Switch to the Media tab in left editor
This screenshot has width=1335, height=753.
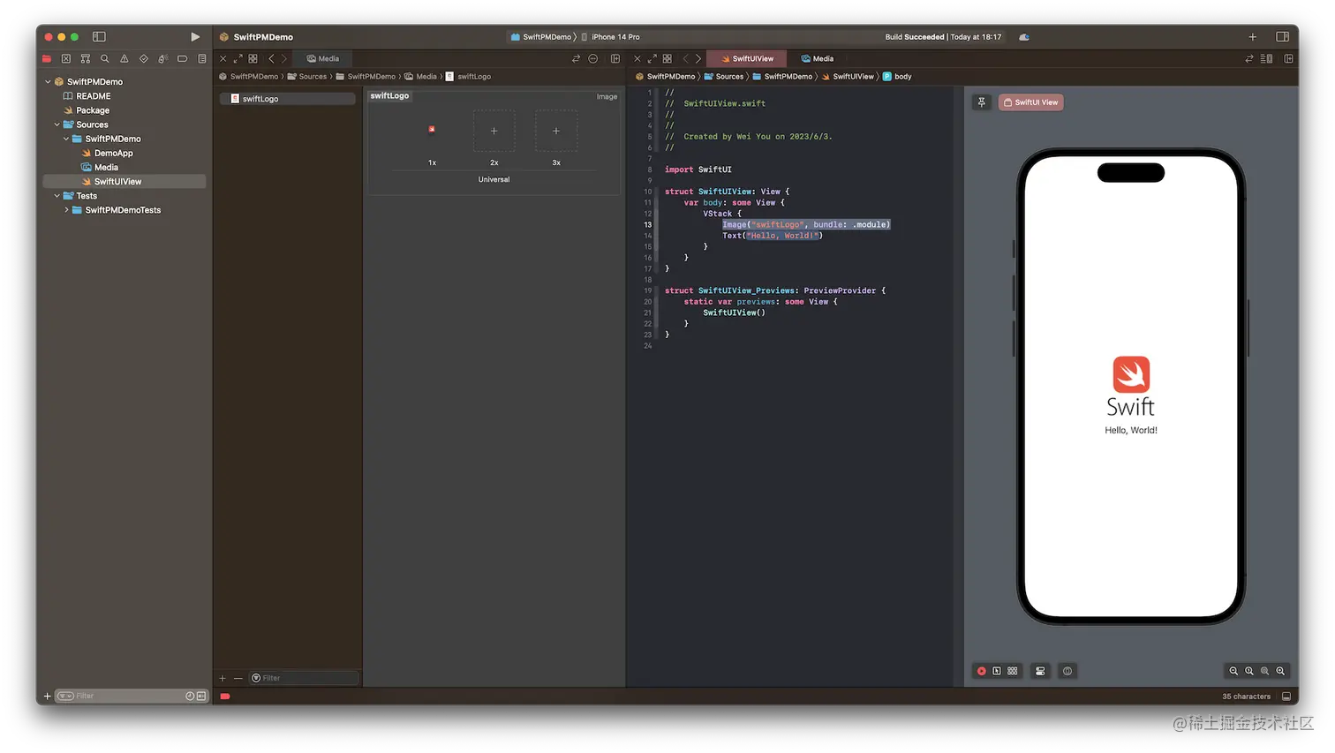pyautogui.click(x=323, y=59)
